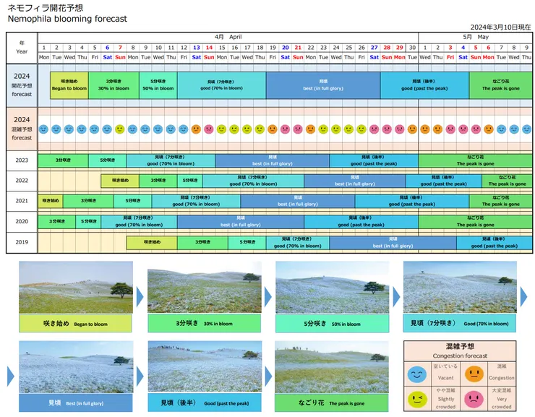
Task: Click the 2019 'best (in full glory)' bar
Action: 393,242
